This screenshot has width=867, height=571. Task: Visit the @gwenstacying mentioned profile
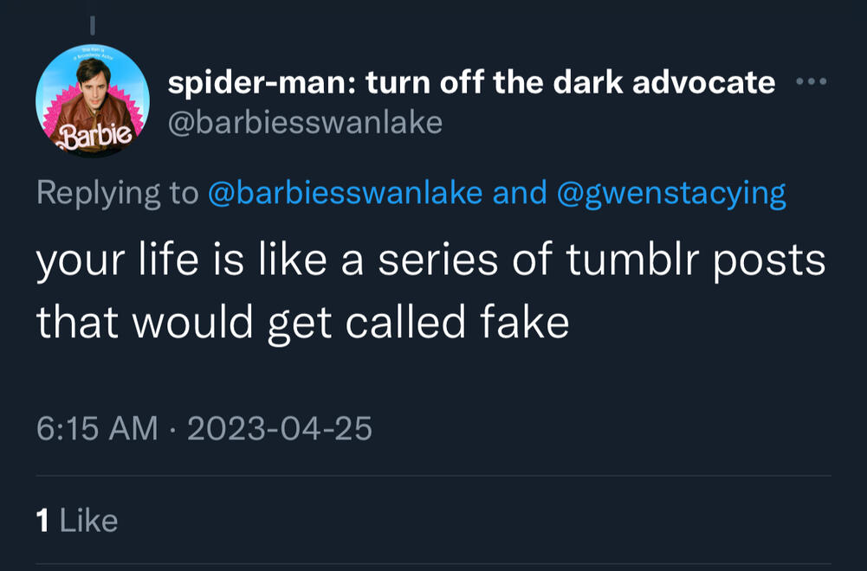click(672, 193)
